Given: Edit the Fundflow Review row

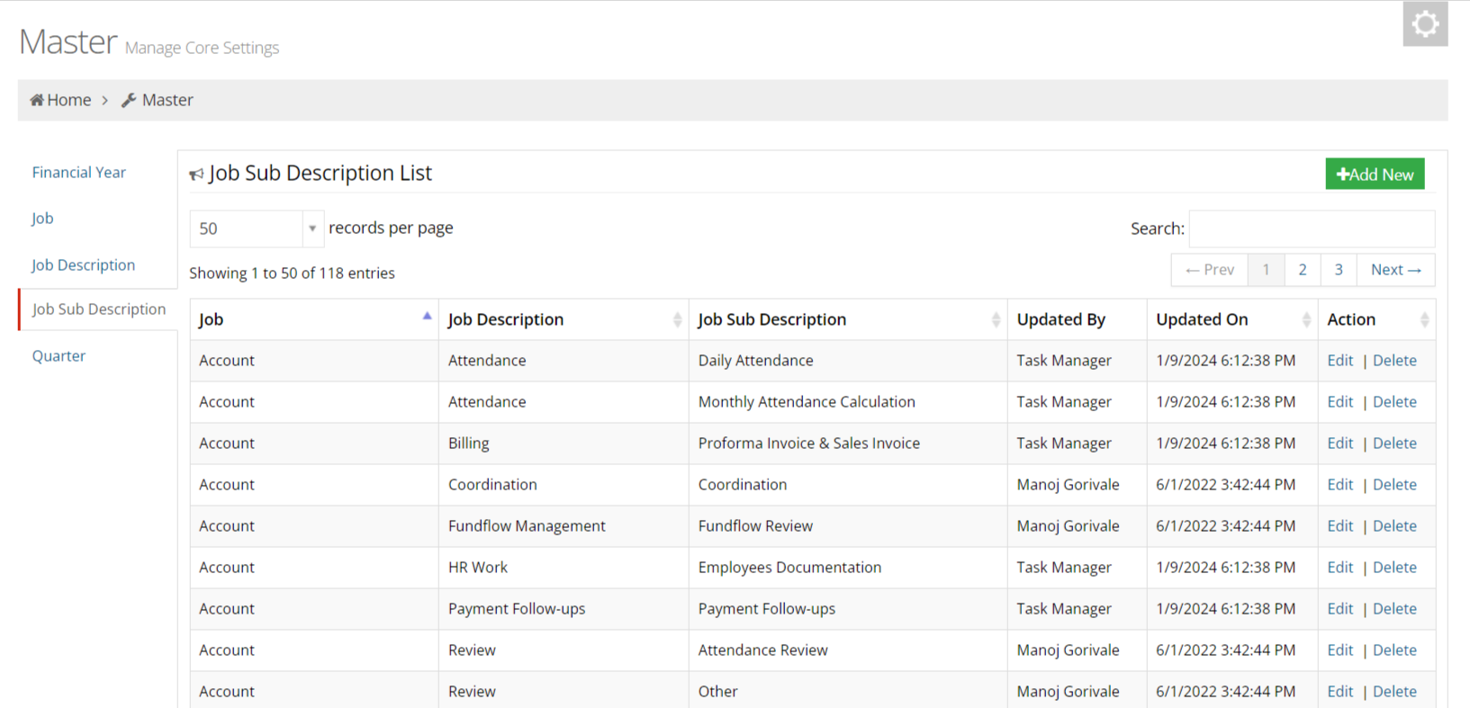Looking at the screenshot, I should [x=1339, y=525].
